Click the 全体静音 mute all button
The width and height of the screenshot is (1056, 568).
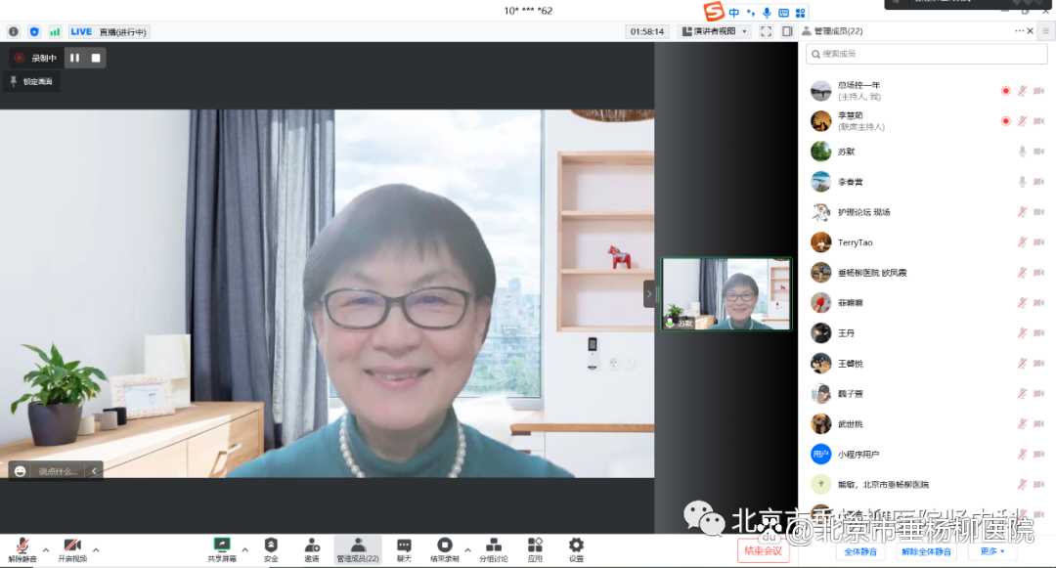[859, 551]
